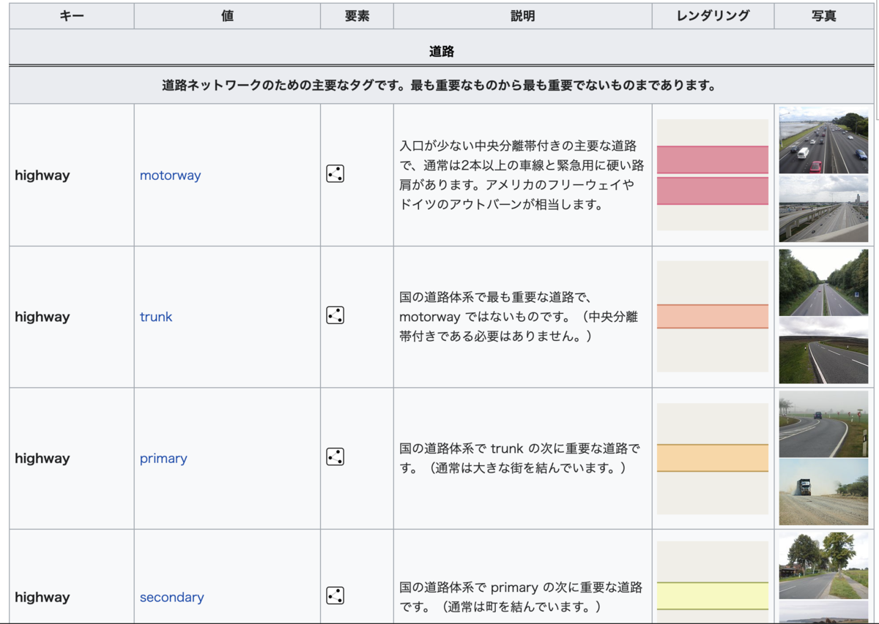Open the motorway value link
The image size is (879, 624).
170,176
